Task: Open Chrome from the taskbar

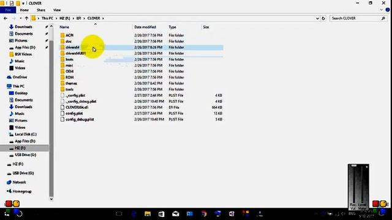Action: tap(204, 214)
